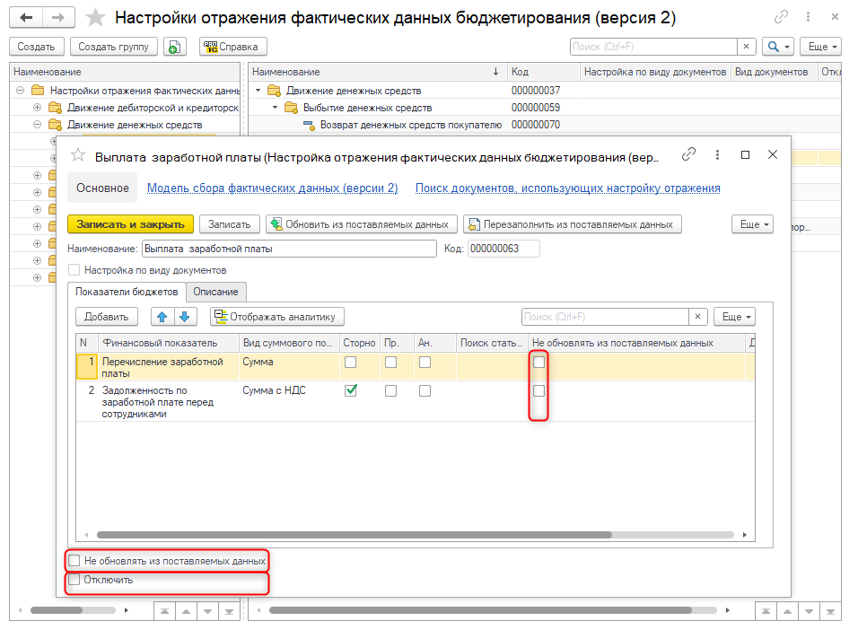The image size is (858, 630).
Task: Toggle Не обновлять checkbox in row 2
Action: (x=539, y=390)
